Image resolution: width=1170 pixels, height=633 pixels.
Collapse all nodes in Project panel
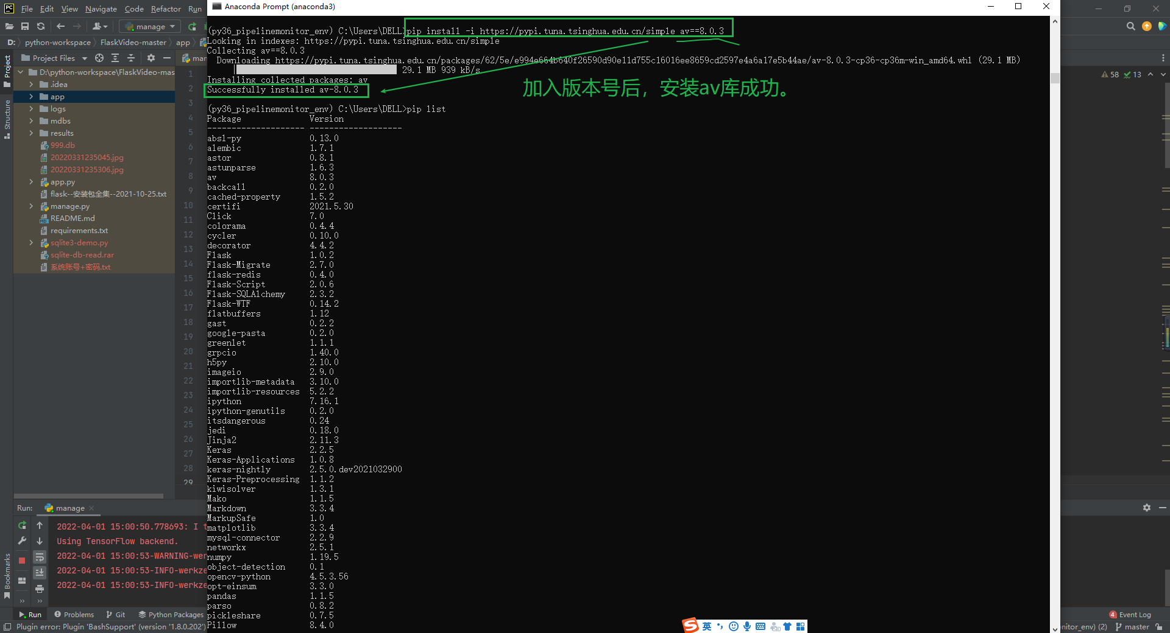pos(131,59)
